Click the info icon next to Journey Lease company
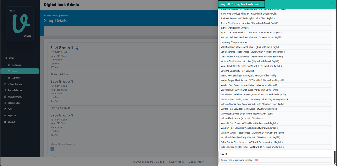The height and width of the screenshot is (166, 337). tap(257, 160)
